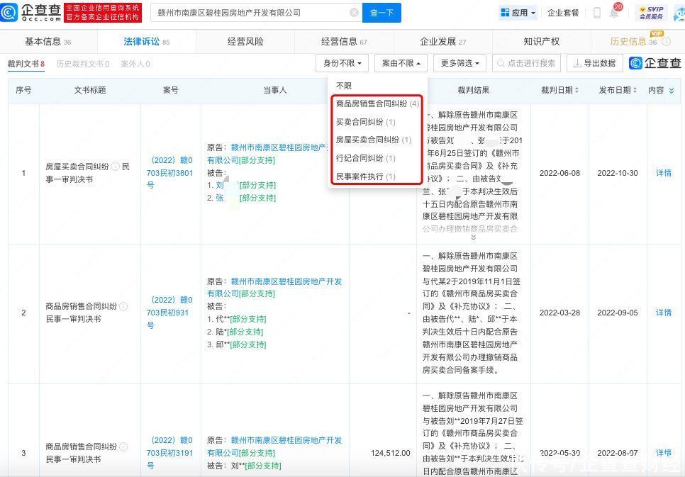Open plaintiff company link in row 1
This screenshot has height=477, width=685.
(x=268, y=154)
